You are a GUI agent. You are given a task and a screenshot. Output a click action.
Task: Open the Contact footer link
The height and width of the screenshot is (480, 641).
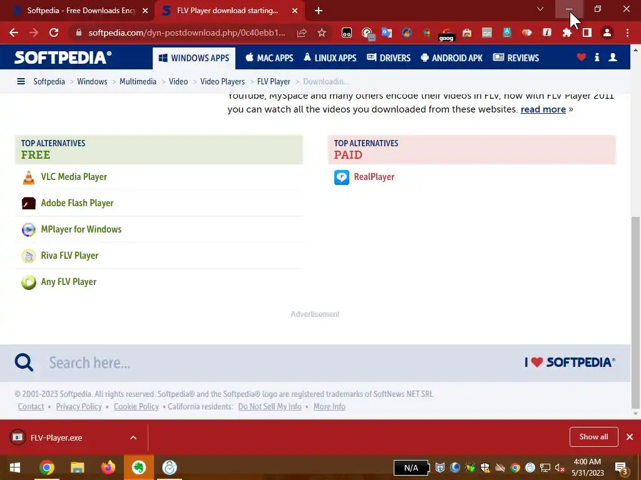point(31,406)
